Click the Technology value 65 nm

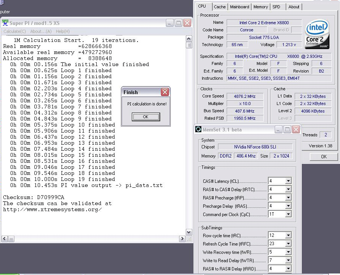click(237, 45)
